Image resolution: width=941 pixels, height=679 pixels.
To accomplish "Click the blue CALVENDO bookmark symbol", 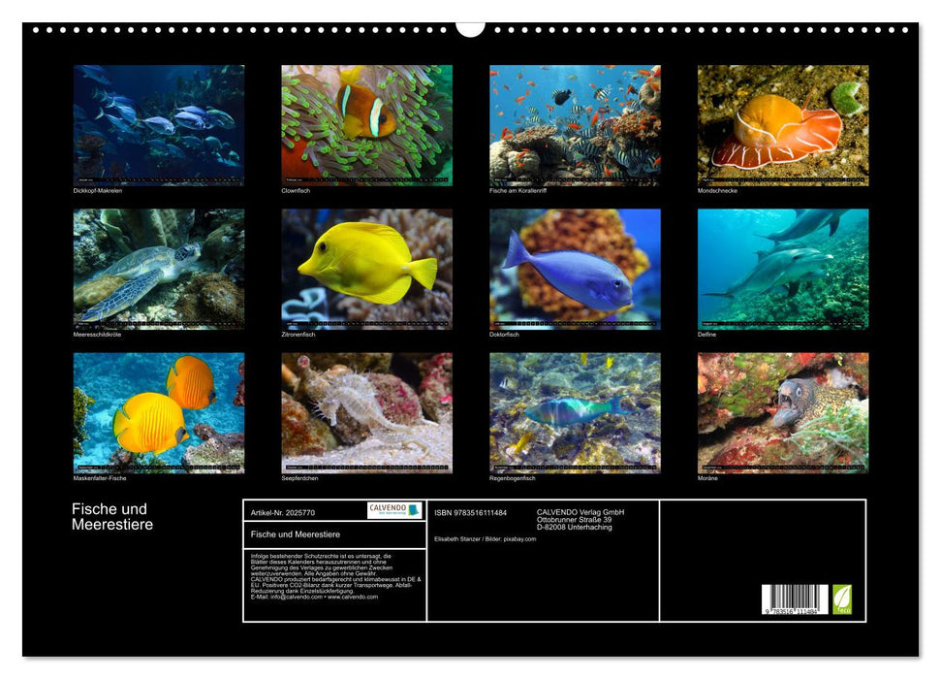I will click(414, 508).
